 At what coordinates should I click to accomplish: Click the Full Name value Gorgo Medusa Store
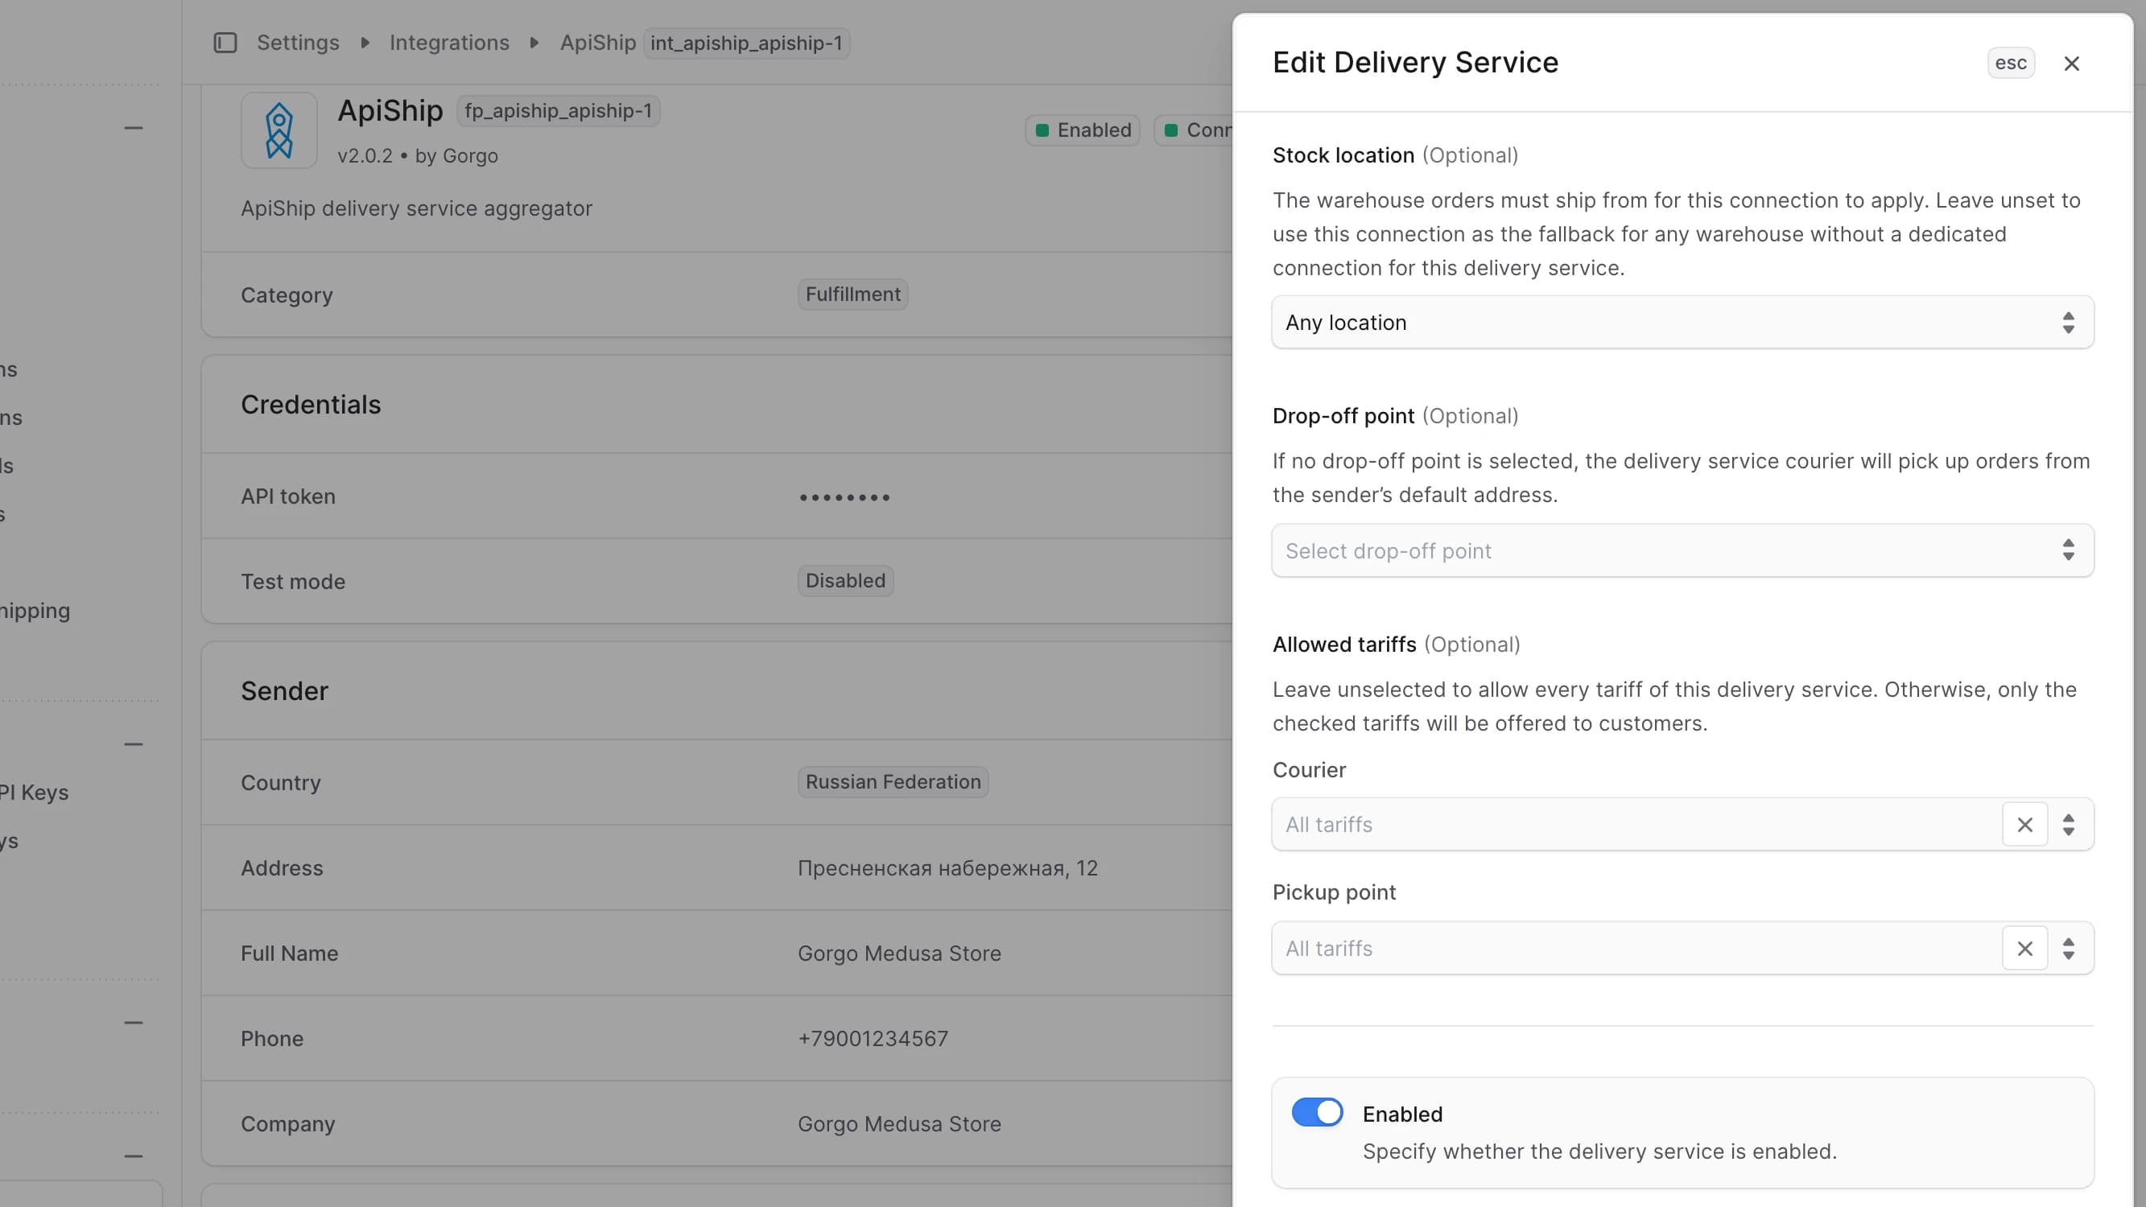(899, 953)
